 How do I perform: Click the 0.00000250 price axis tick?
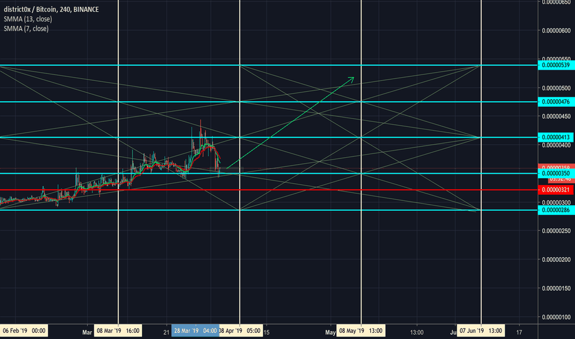pos(556,231)
